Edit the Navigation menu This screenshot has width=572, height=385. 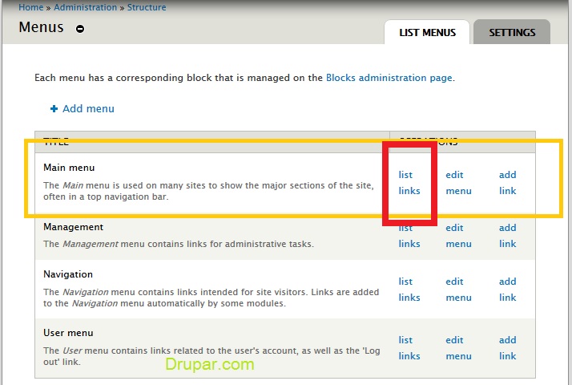pos(458,290)
